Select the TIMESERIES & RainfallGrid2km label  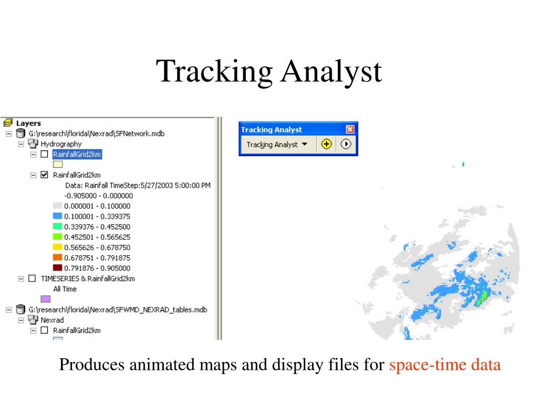coord(88,279)
